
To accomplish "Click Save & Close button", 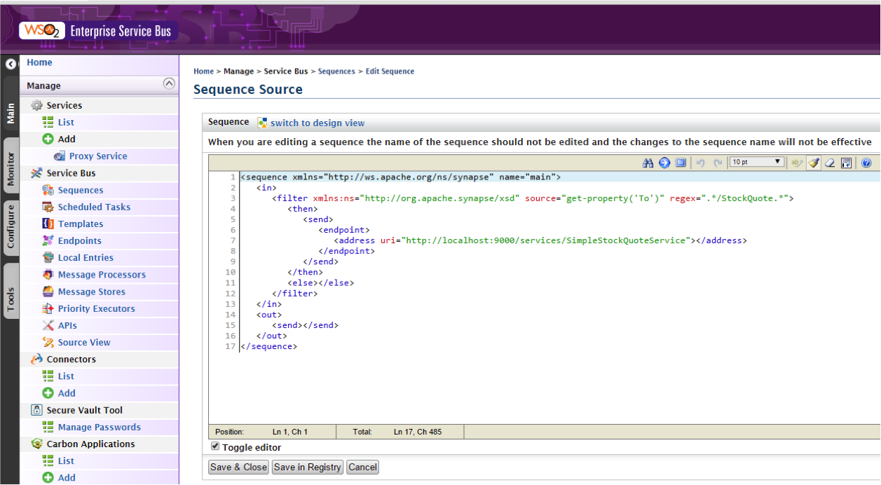I will coord(238,467).
